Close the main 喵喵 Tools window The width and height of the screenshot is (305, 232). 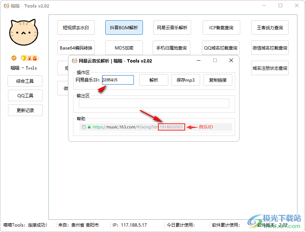(x=297, y=6)
